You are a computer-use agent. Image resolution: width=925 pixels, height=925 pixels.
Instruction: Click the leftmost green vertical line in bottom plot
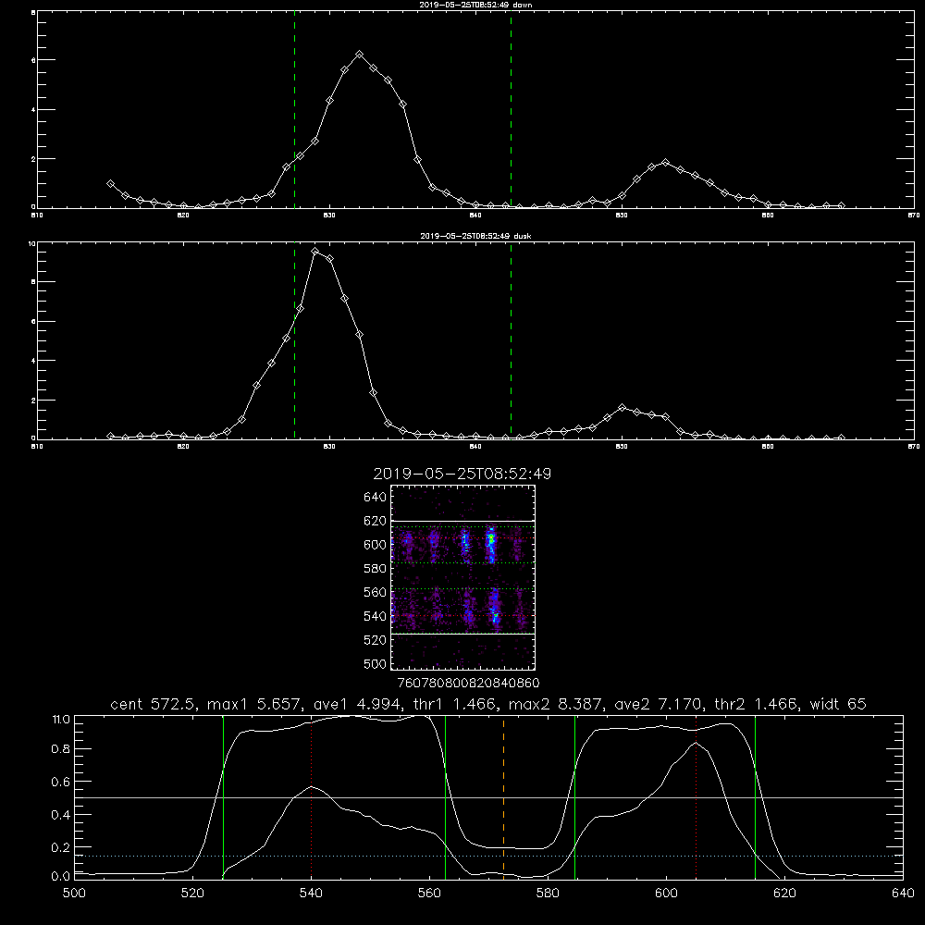point(223,796)
